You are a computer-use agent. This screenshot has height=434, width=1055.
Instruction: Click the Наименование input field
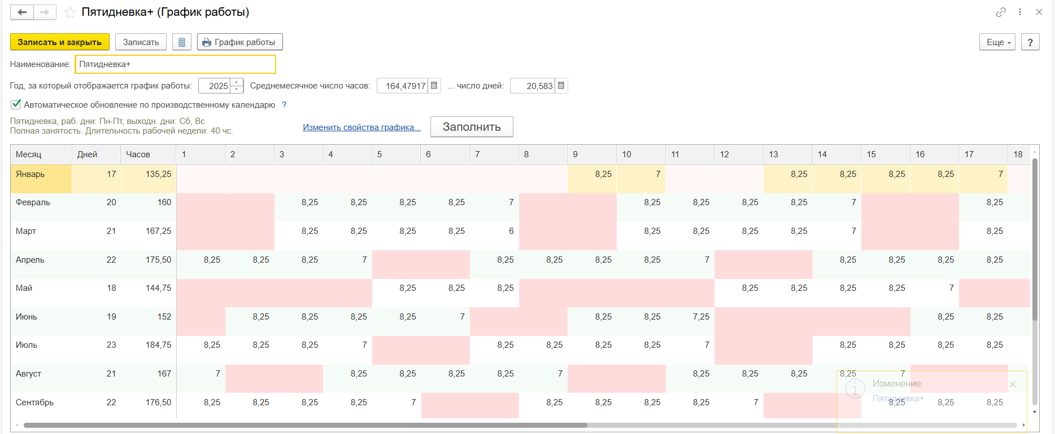click(x=175, y=64)
